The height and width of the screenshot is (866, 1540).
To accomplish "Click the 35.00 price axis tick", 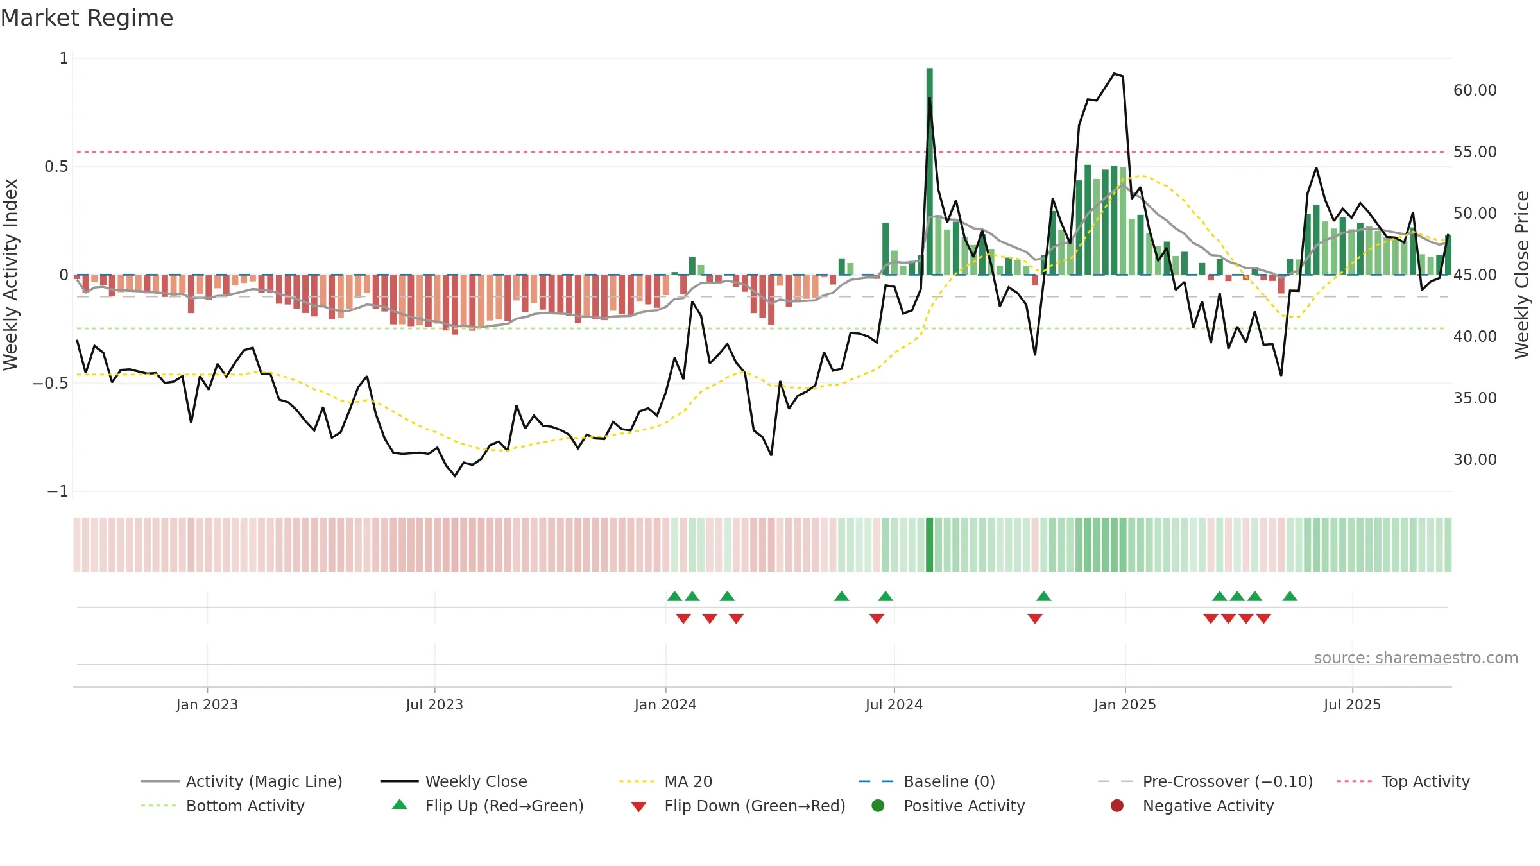I will coord(1475,398).
